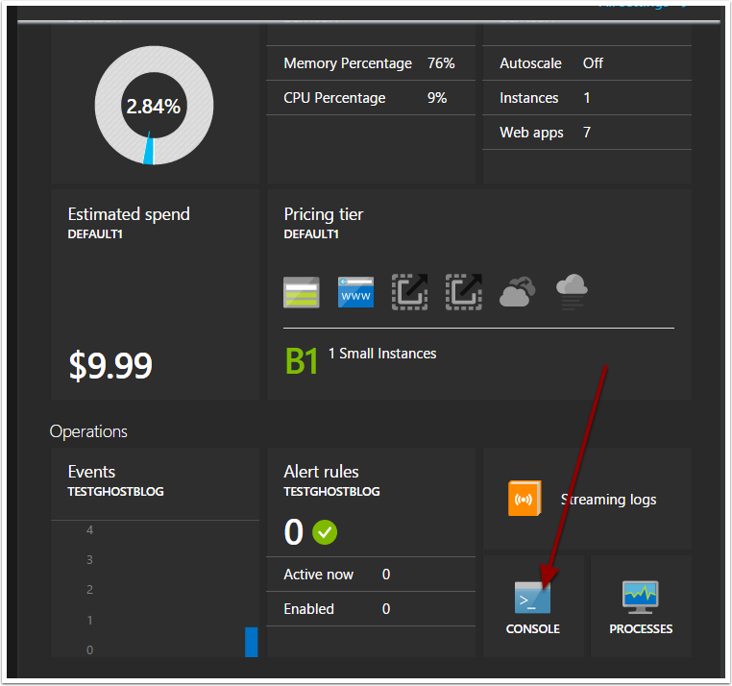Click the Operations section heading

(88, 431)
